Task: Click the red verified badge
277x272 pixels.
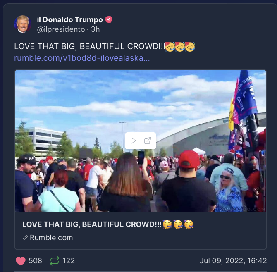Action: pyautogui.click(x=109, y=19)
